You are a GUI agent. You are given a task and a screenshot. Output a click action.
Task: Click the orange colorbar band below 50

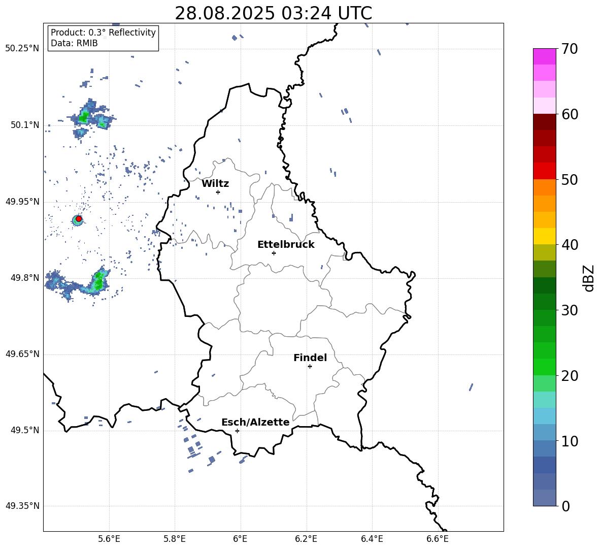click(x=545, y=187)
